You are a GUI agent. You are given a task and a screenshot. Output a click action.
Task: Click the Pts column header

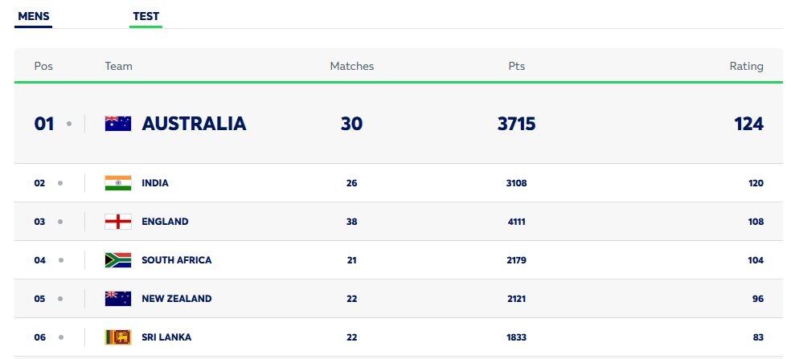[517, 66]
